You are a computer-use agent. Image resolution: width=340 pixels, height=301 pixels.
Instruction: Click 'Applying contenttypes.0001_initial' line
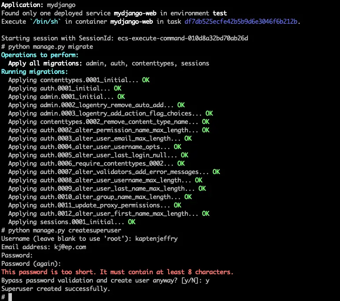click(x=79, y=80)
